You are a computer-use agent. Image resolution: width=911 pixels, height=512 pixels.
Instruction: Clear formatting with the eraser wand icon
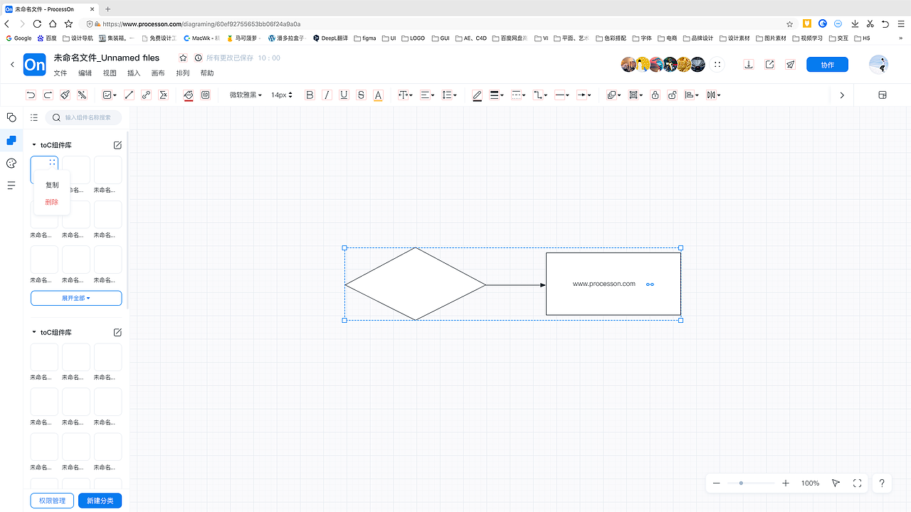[82, 95]
